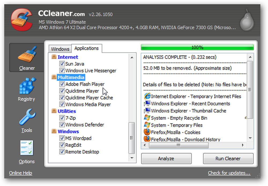Uncheck the MS Wordpad checkbox
Image resolution: width=268 pixels, height=186 pixels.
(62, 138)
